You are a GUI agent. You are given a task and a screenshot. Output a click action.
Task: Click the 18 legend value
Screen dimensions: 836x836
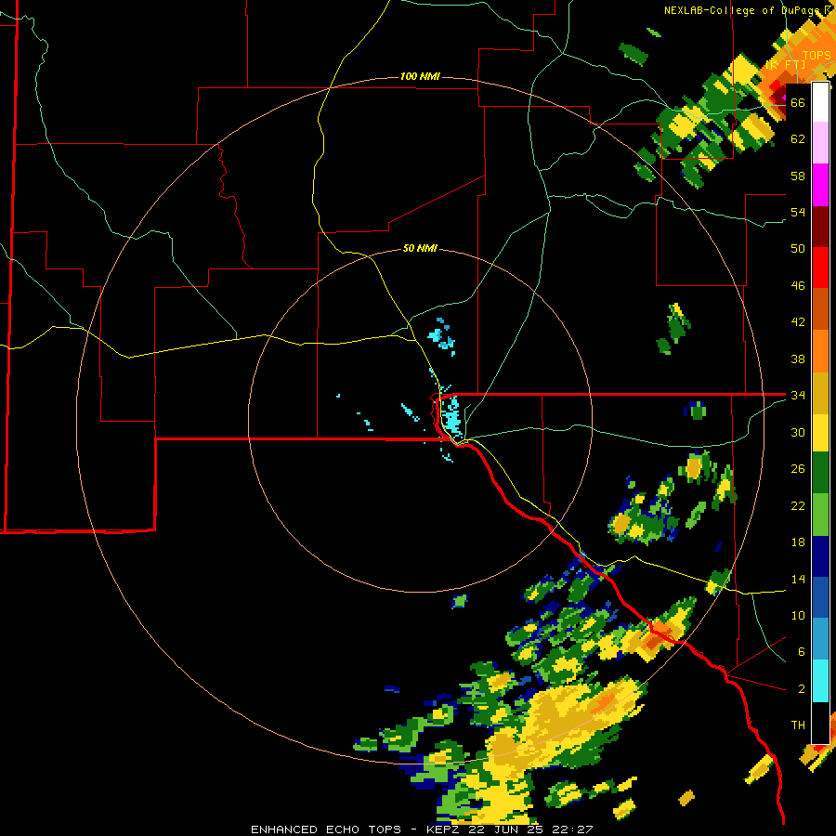(798, 542)
